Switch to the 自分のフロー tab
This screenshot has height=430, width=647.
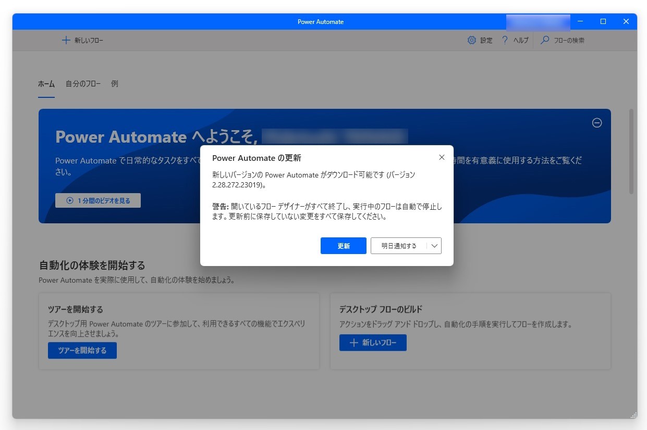click(x=83, y=83)
